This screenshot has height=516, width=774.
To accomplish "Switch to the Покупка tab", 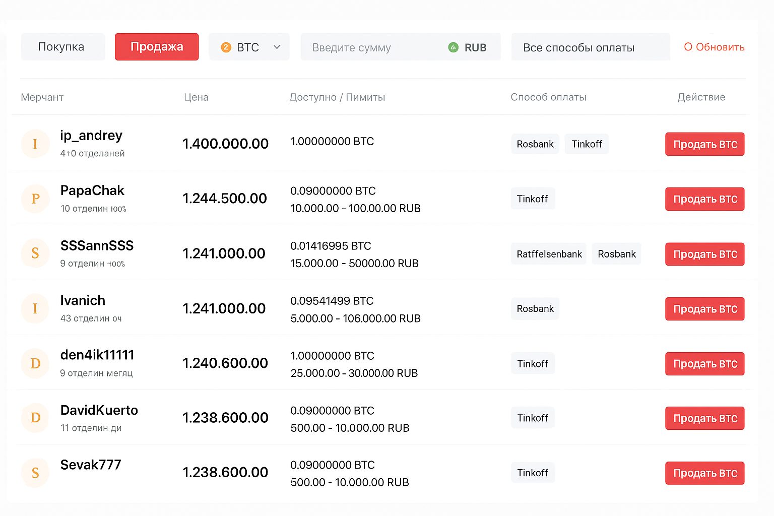I will (62, 47).
